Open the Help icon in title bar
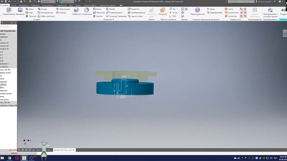The image size is (287, 161). click(x=280, y=1)
